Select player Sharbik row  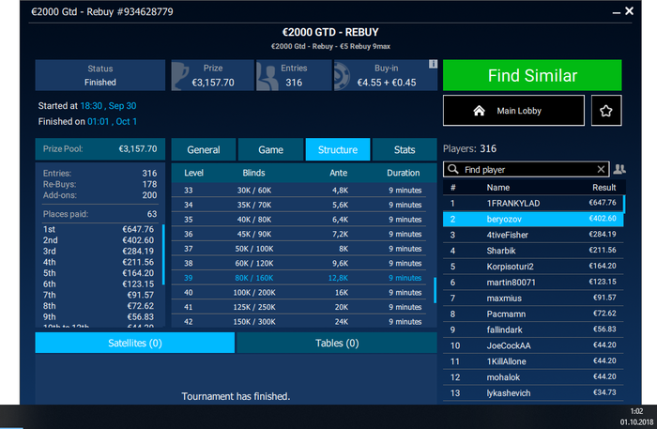coord(533,251)
